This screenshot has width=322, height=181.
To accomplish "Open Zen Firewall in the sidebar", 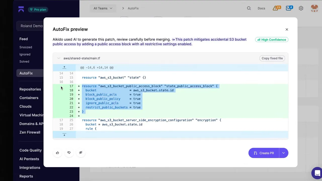I will pyautogui.click(x=30, y=132).
